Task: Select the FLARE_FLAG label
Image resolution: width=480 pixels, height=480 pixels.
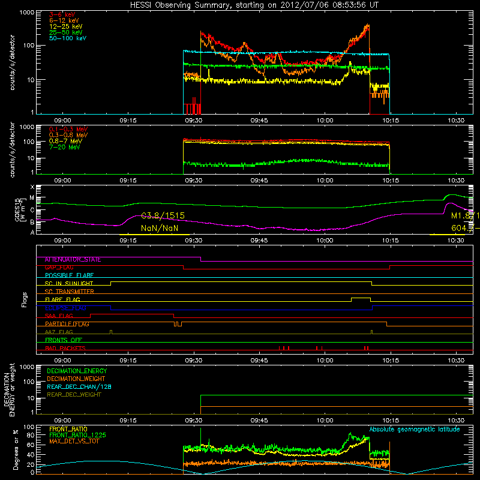Action: point(62,299)
